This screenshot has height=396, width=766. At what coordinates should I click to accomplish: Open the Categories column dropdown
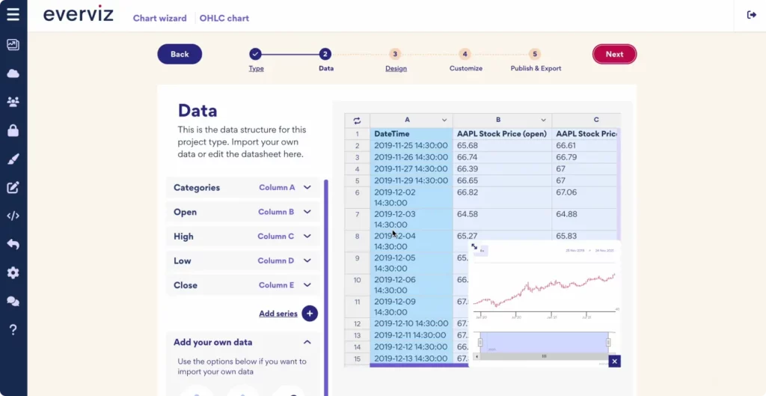(243, 188)
